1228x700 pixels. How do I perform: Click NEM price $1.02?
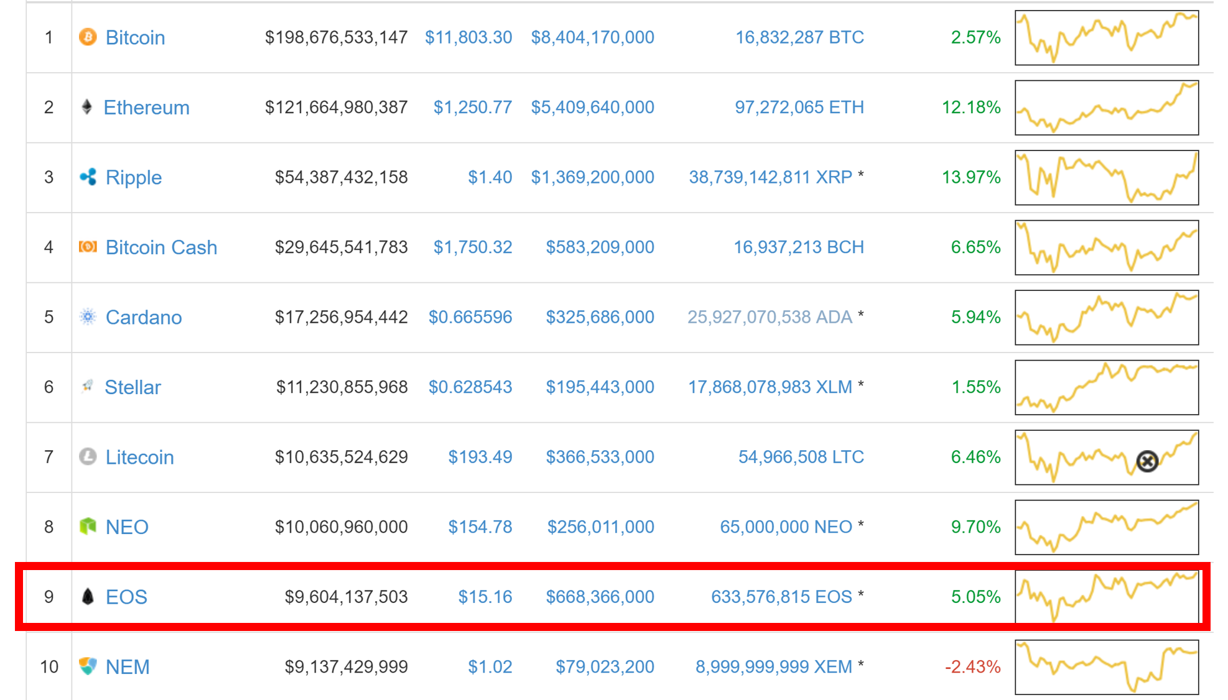click(490, 667)
